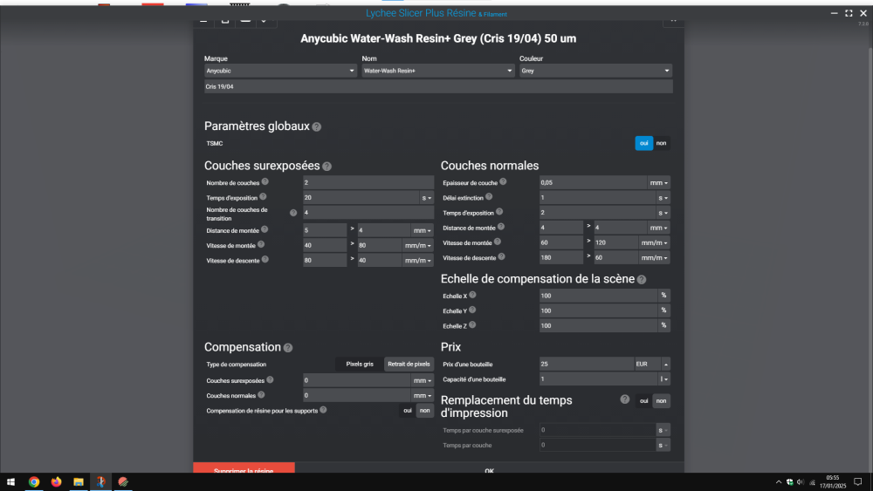Open Google Chrome from the taskbar
Screen dimensions: 873x491
pyautogui.click(x=34, y=482)
